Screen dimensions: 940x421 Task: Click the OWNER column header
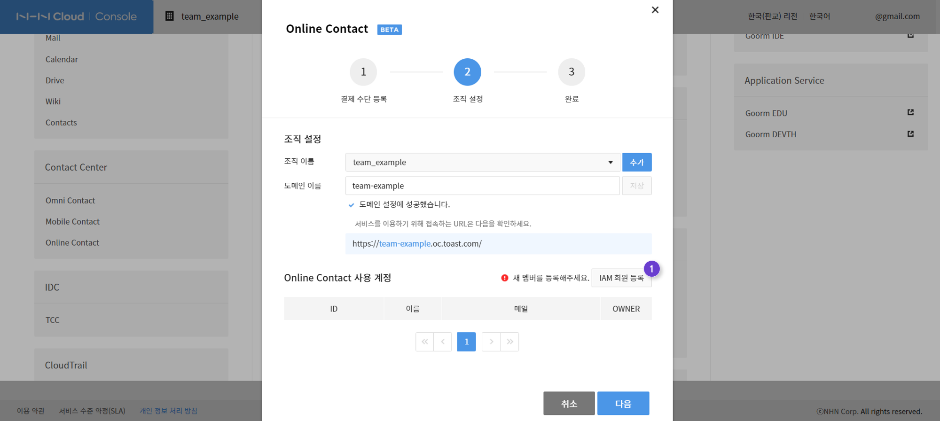[626, 309]
